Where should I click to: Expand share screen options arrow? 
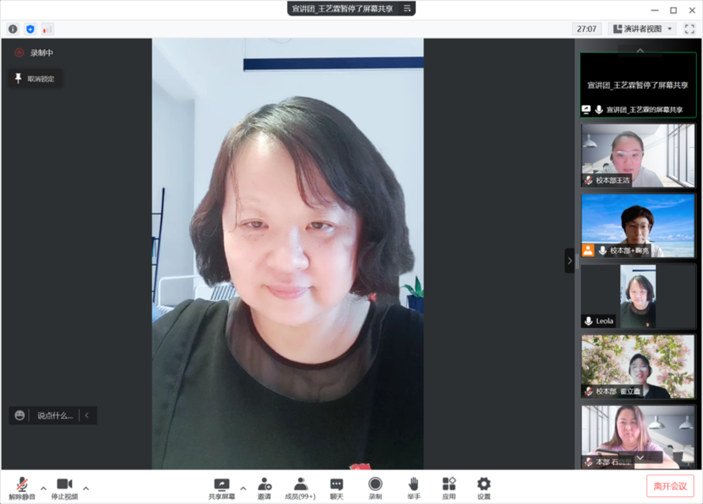[x=243, y=488]
